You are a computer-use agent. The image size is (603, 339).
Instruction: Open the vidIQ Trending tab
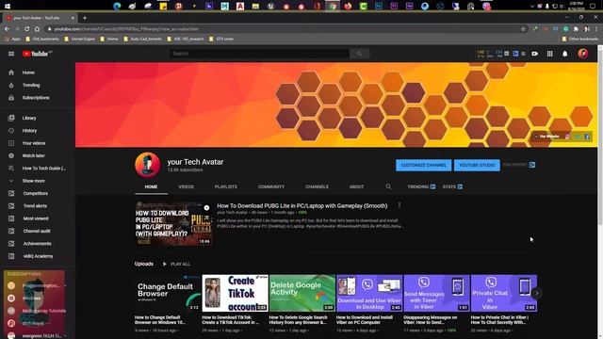(x=421, y=186)
